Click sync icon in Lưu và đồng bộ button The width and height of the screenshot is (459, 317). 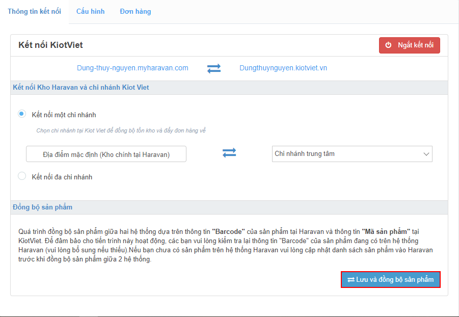click(x=351, y=280)
